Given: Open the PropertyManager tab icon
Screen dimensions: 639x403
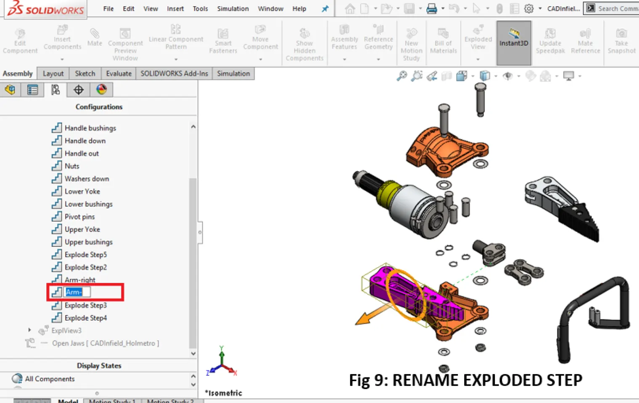Looking at the screenshot, I should click(32, 89).
